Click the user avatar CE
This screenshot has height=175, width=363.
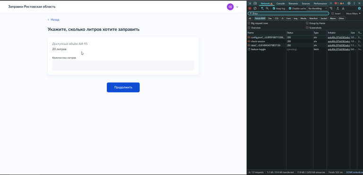tap(230, 7)
